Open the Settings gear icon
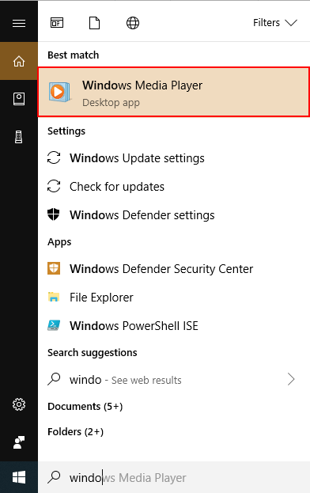This screenshot has width=310, height=493. pos(19,404)
